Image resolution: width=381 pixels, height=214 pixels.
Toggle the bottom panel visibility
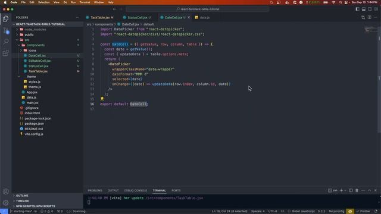[x=364, y=10]
